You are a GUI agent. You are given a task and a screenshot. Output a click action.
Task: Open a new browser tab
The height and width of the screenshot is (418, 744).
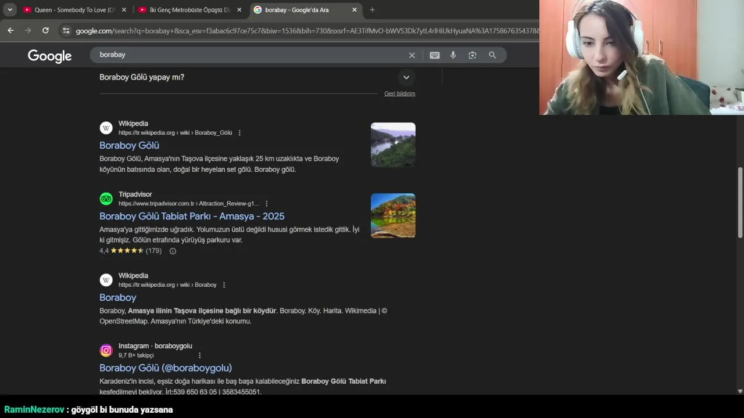372,10
